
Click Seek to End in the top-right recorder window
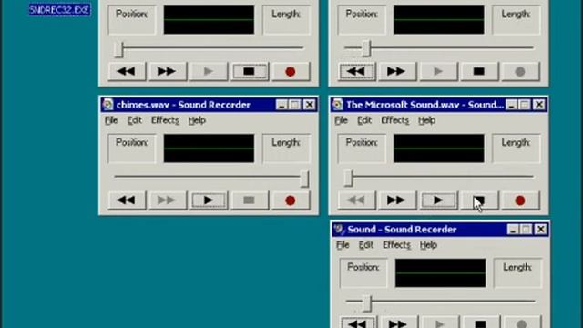[x=397, y=71]
